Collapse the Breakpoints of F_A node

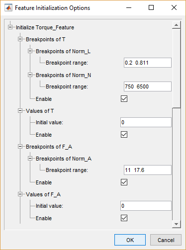coord(20,147)
